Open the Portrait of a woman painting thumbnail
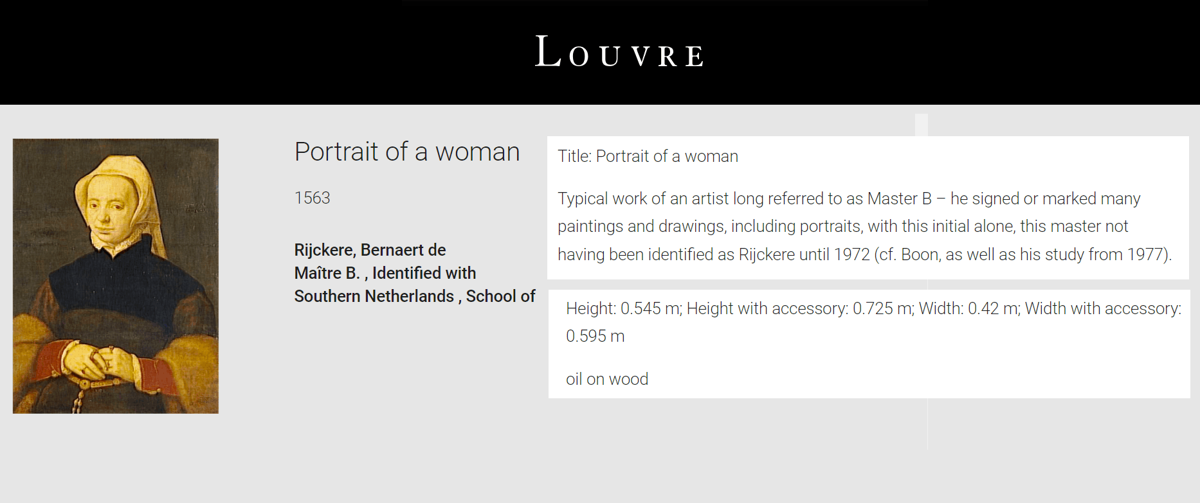 [x=116, y=276]
